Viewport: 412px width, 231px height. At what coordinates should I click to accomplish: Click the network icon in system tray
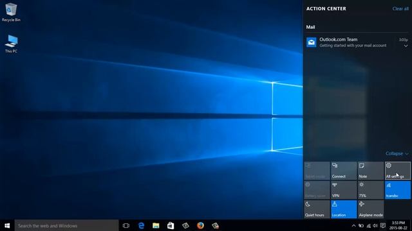[369, 225]
